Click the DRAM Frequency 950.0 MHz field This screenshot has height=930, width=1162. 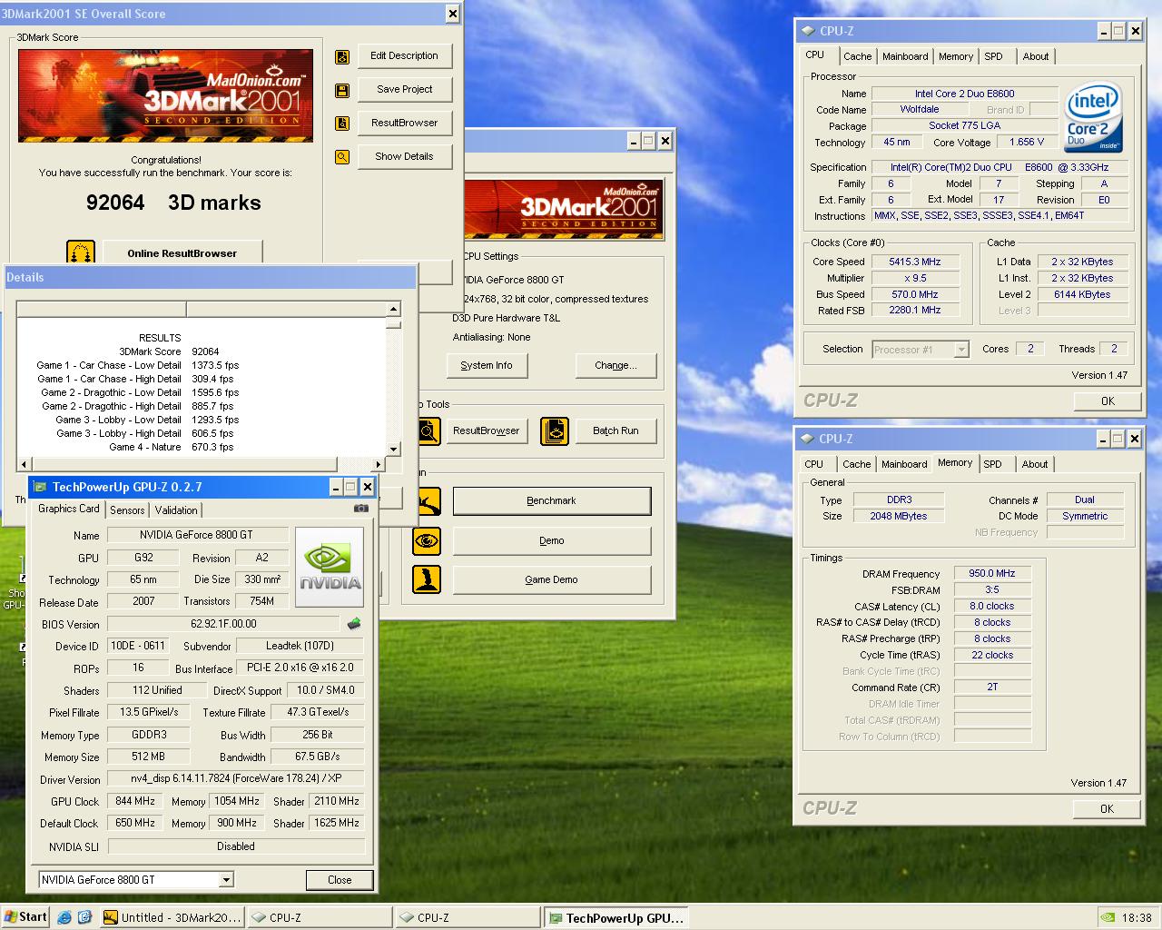coord(992,574)
